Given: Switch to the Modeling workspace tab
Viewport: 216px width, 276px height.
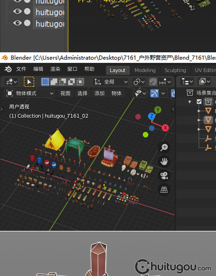Looking at the screenshot, I should (x=145, y=70).
